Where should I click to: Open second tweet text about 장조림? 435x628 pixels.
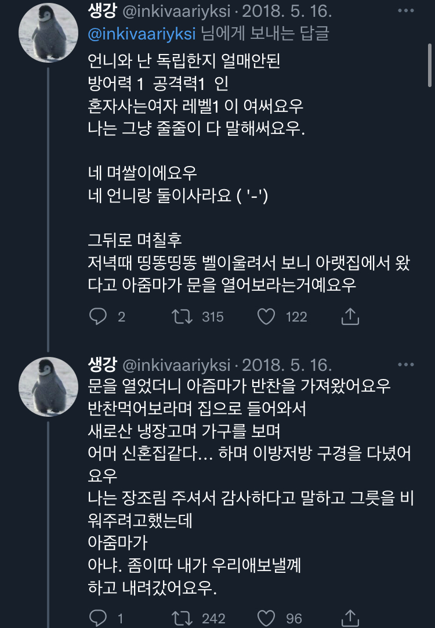(x=249, y=499)
